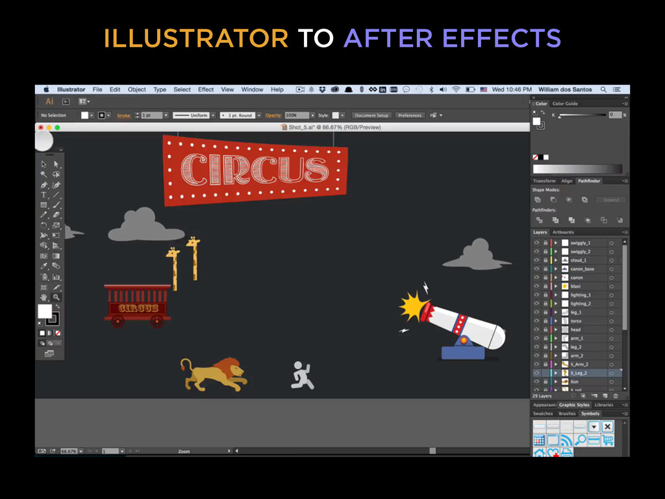This screenshot has height=499, width=665.
Task: Click the white Fill swatch in toolbox
Action: (45, 311)
